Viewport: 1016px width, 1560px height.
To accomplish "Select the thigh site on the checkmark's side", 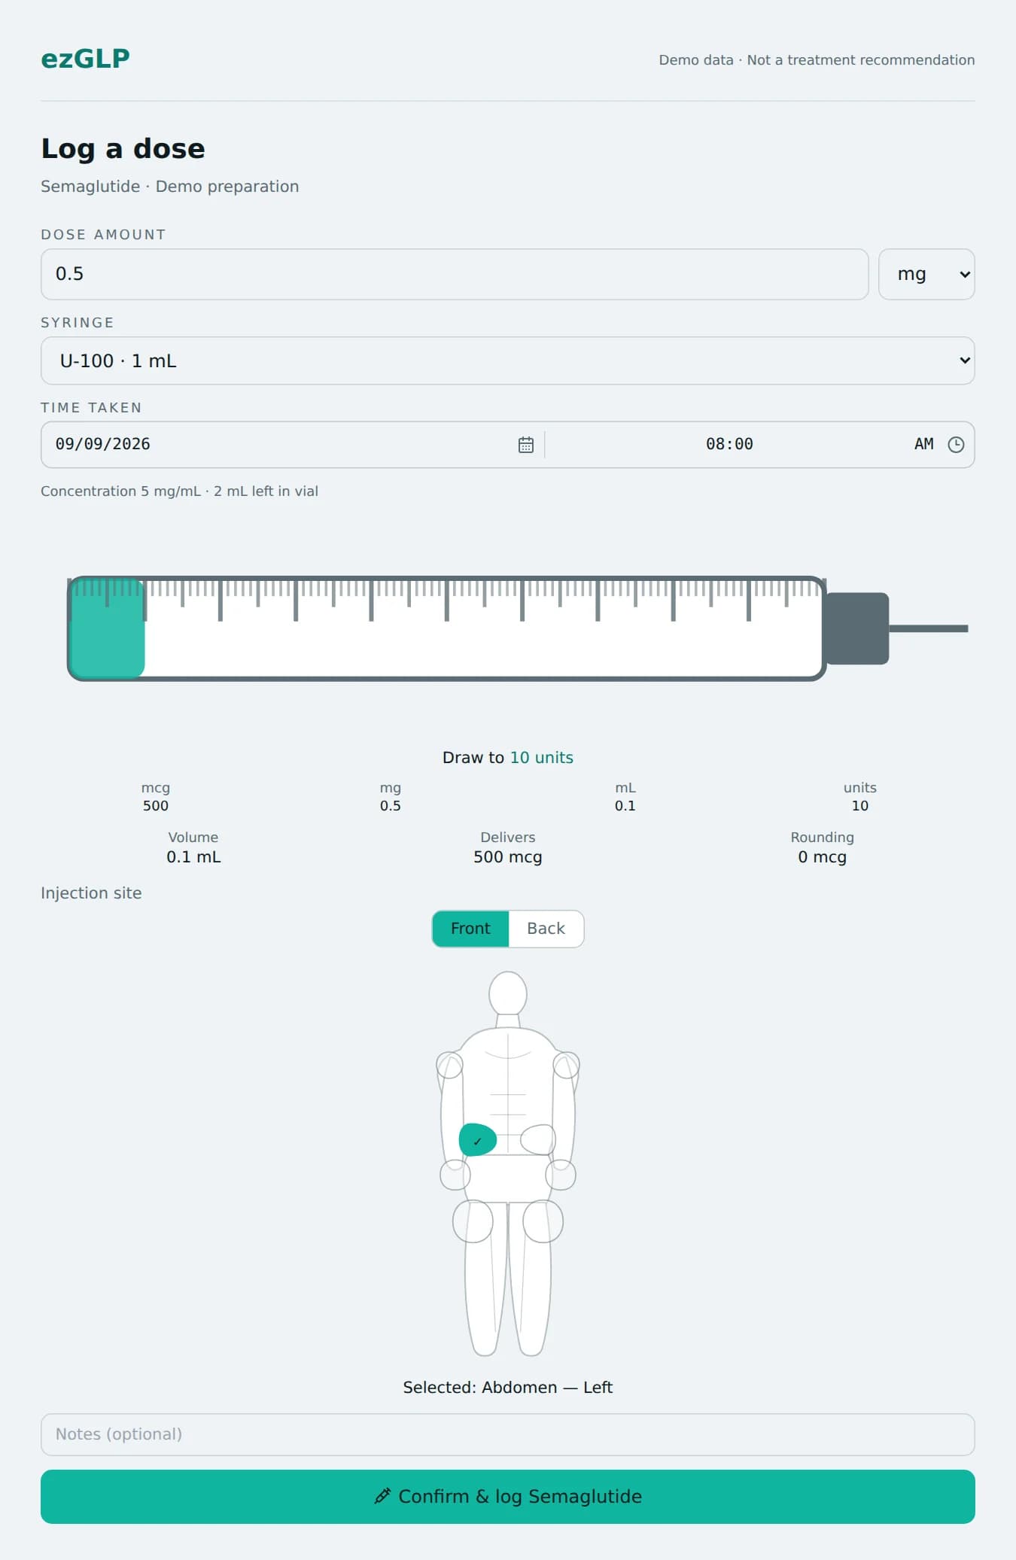I will tap(473, 1221).
